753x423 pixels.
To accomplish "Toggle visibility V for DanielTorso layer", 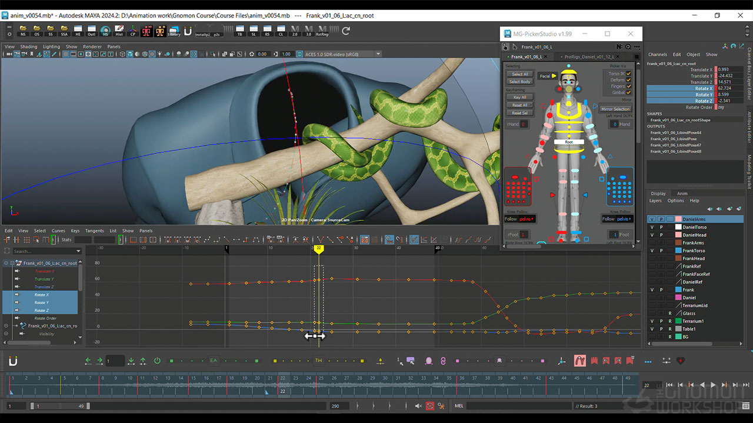I will (x=652, y=227).
